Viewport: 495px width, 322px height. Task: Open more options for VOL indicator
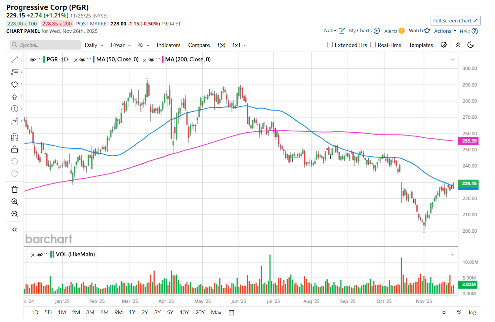(46, 254)
